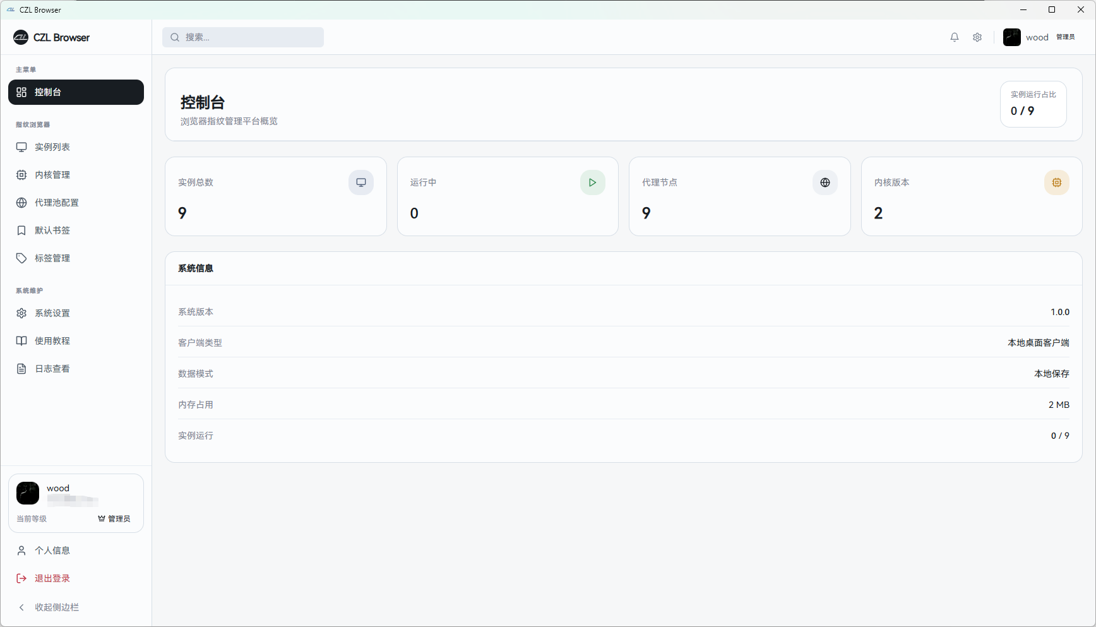Click the 内存占用 row label
The width and height of the screenshot is (1096, 627).
(196, 405)
